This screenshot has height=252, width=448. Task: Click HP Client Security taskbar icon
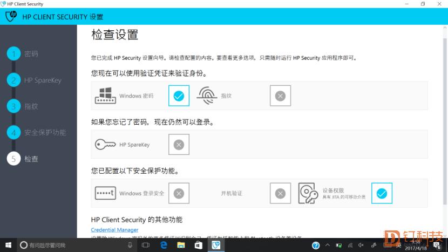tap(216, 245)
